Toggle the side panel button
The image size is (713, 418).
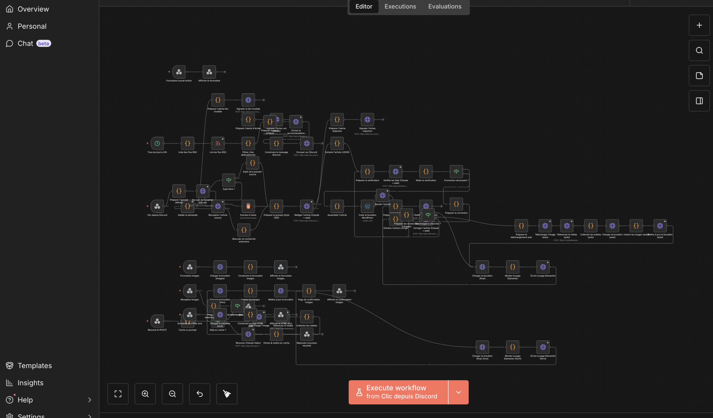pos(699,101)
